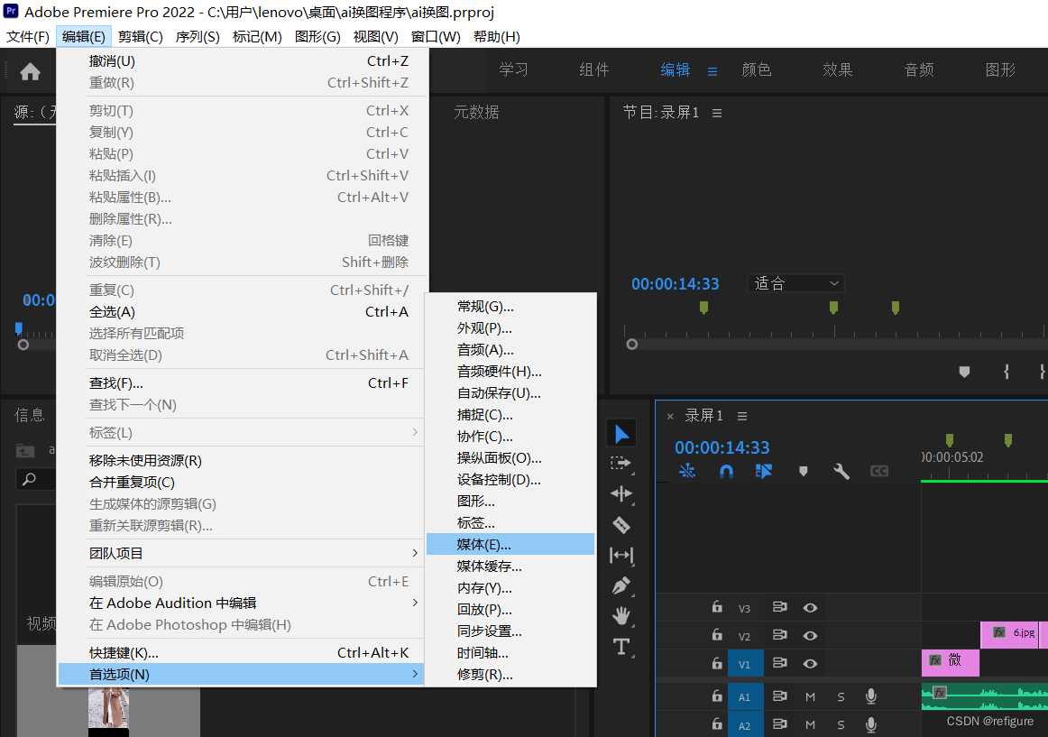Toggle linked selection icon in timeline

(x=763, y=471)
